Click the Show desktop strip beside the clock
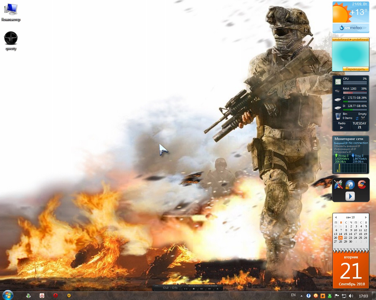 (374, 296)
